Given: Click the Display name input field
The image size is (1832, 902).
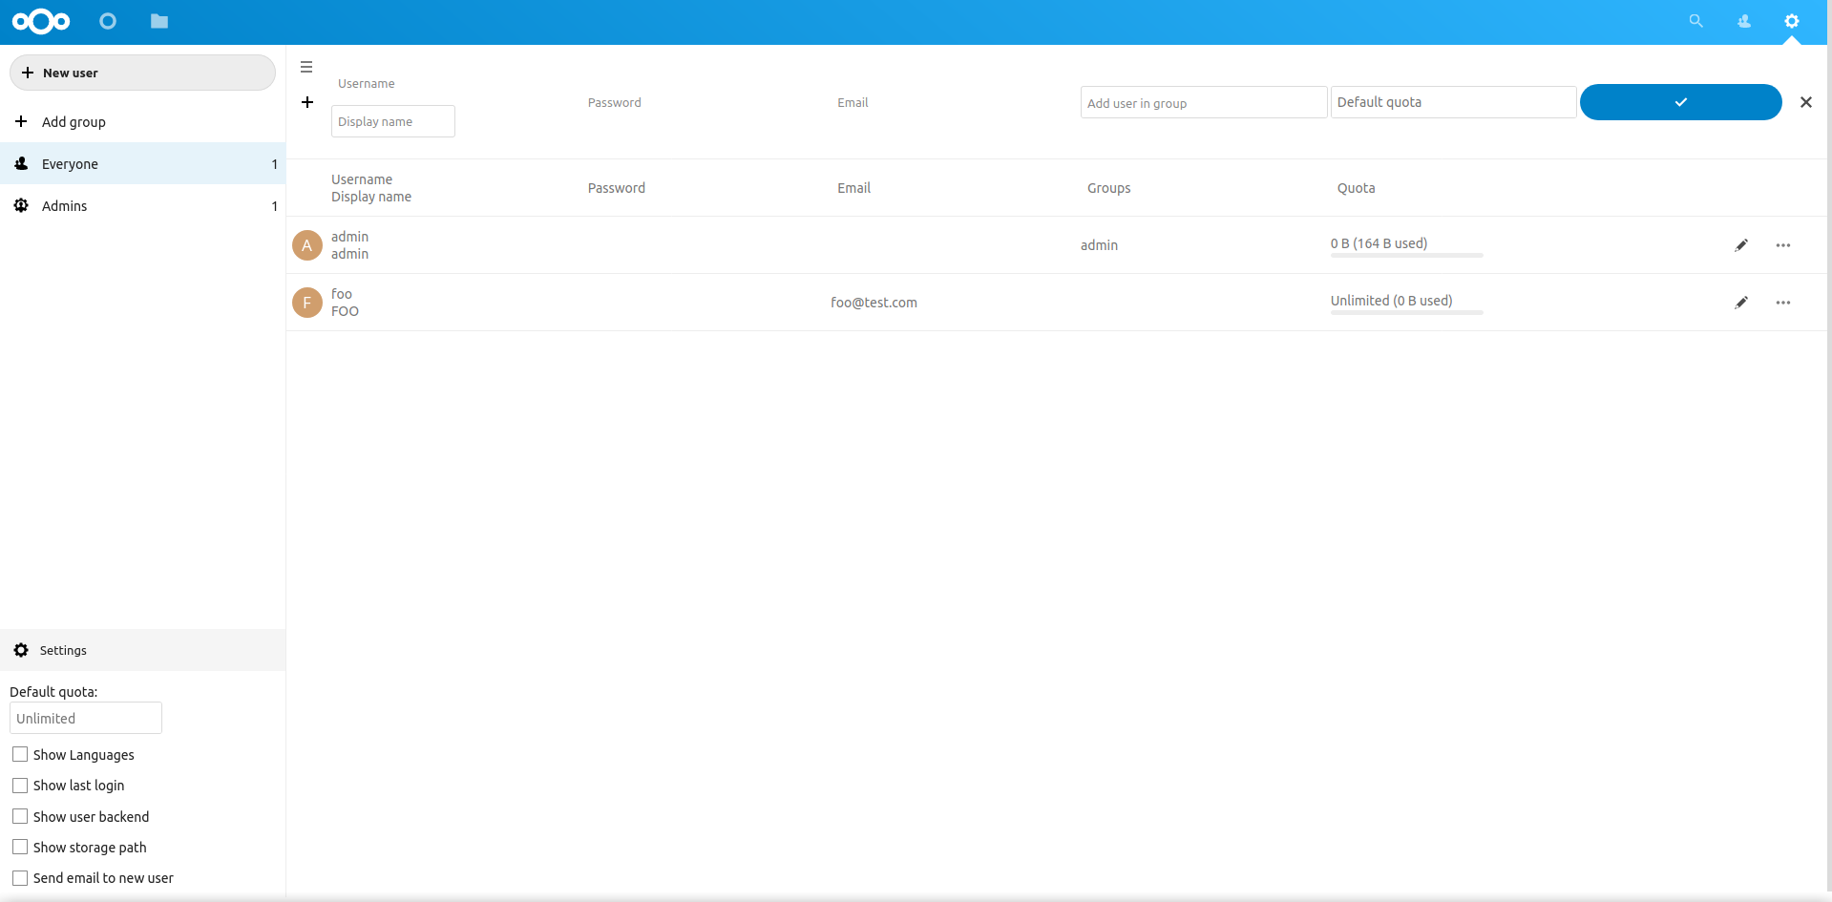Looking at the screenshot, I should [392, 120].
